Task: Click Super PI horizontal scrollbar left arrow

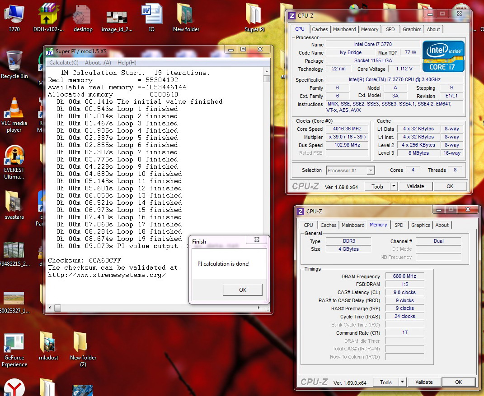Action: 50,308
